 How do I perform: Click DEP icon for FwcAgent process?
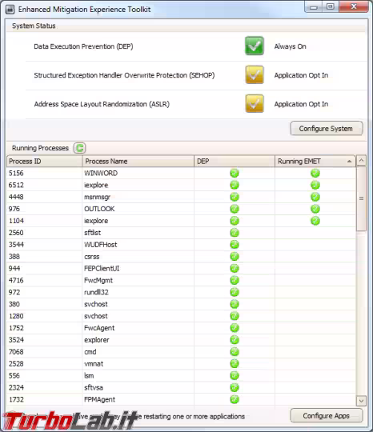pos(235,328)
